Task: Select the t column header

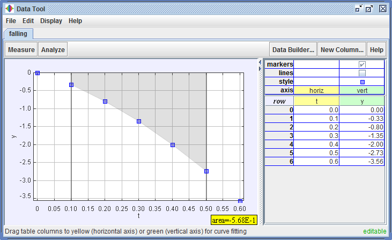Action: click(x=316, y=101)
